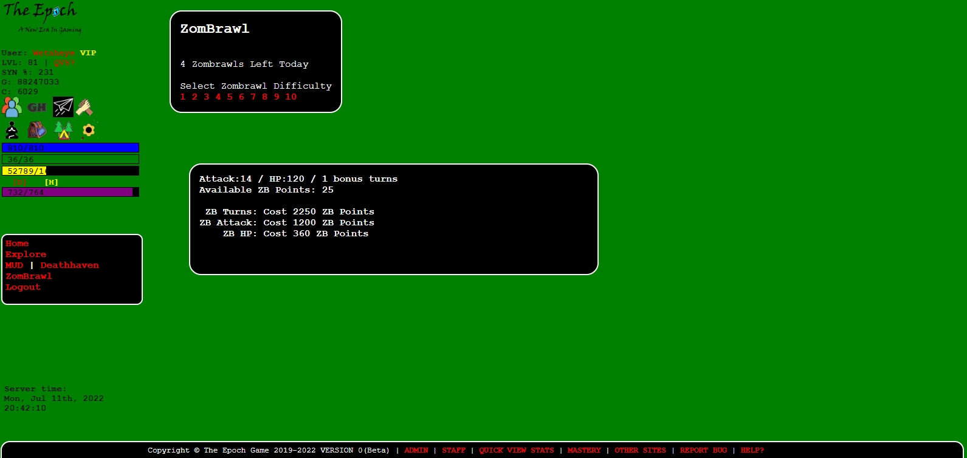Select Zombrawl difficulty 5

230,97
